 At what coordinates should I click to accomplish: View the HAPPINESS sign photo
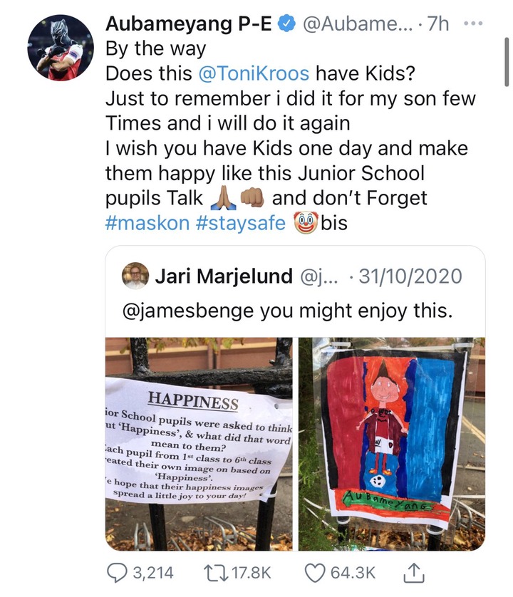coord(199,444)
